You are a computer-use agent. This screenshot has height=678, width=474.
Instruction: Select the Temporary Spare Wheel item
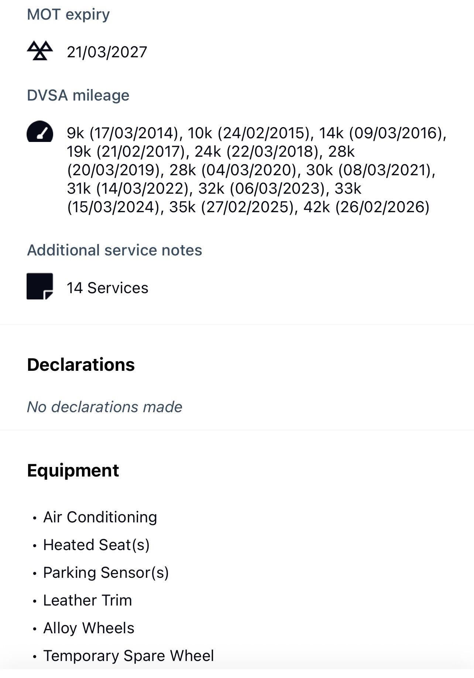[x=128, y=656]
